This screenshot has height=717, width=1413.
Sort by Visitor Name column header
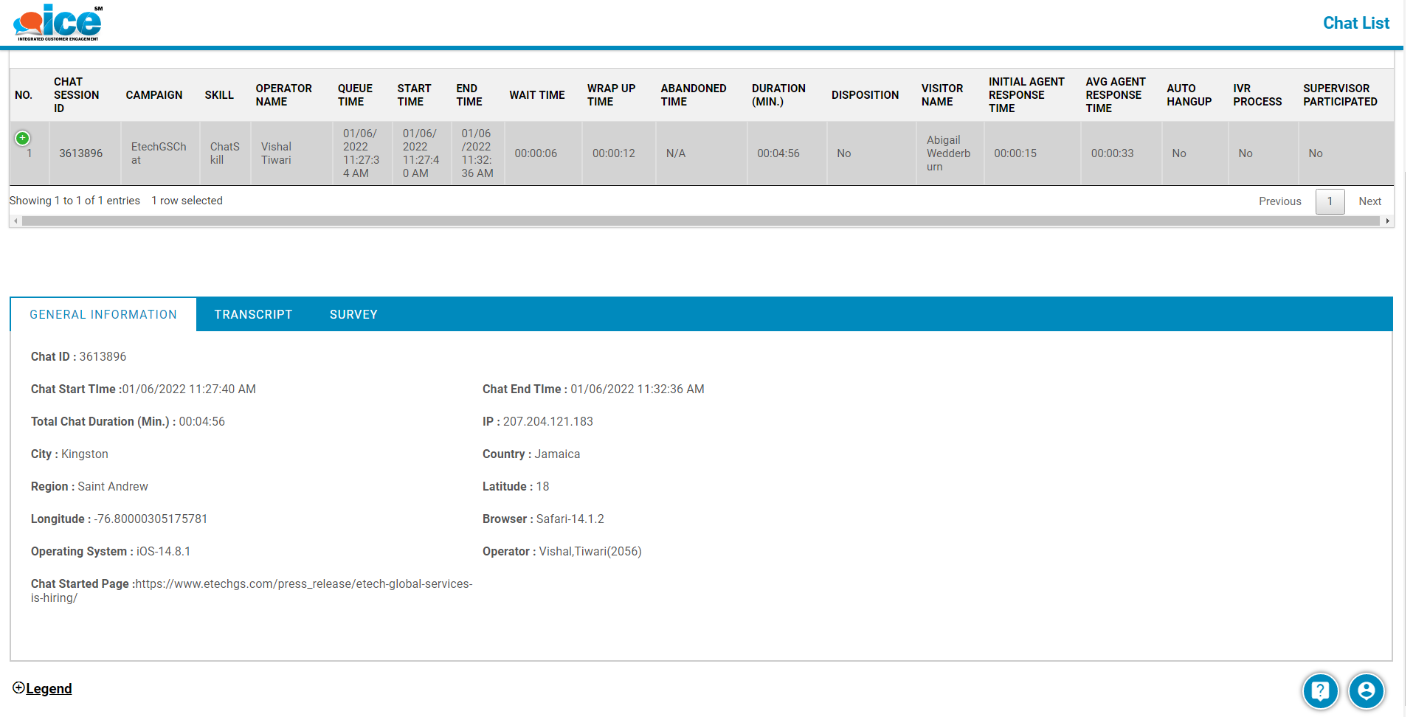point(942,95)
